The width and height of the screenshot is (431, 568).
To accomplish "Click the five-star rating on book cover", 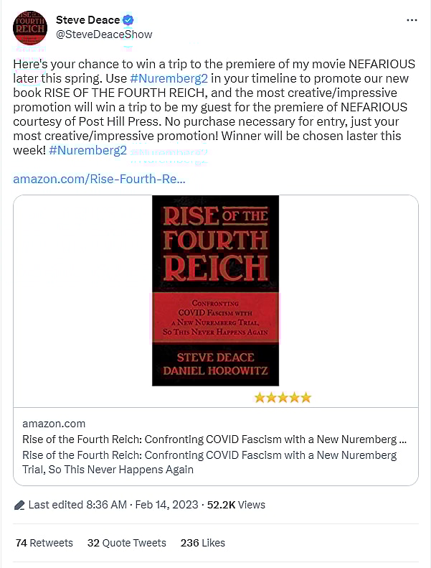I will pos(283,397).
